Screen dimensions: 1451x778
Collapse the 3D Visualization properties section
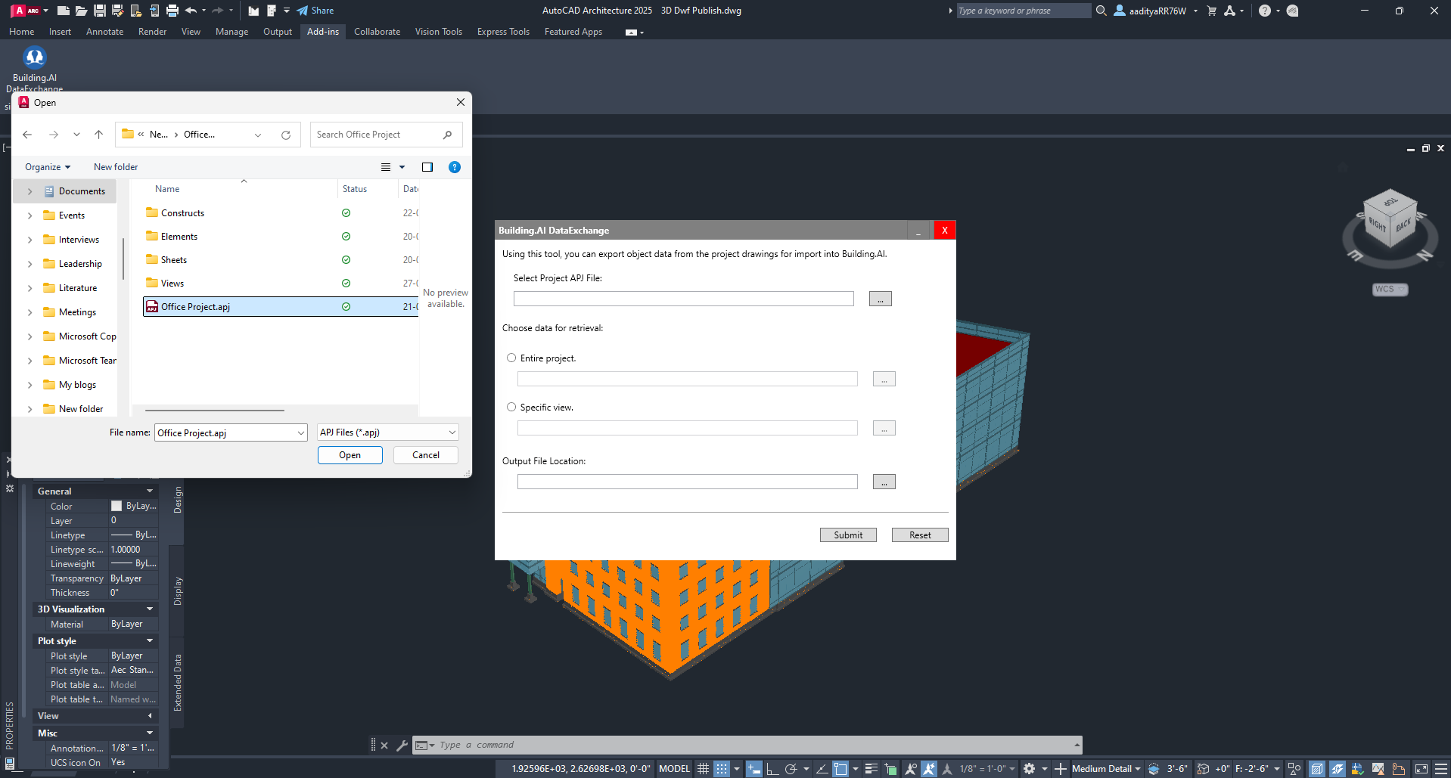150,609
